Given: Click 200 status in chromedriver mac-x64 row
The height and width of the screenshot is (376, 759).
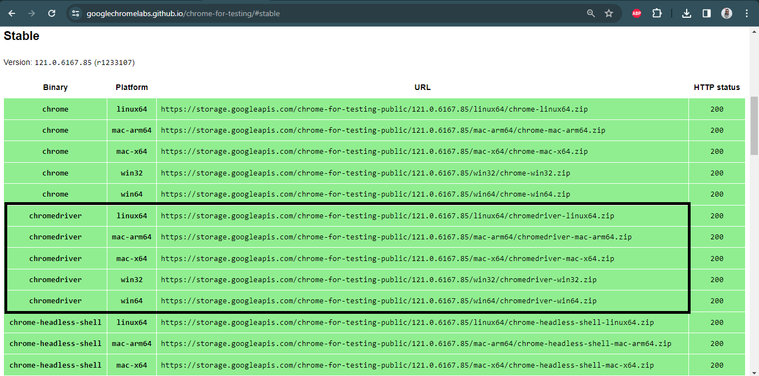Looking at the screenshot, I should pyautogui.click(x=717, y=259).
